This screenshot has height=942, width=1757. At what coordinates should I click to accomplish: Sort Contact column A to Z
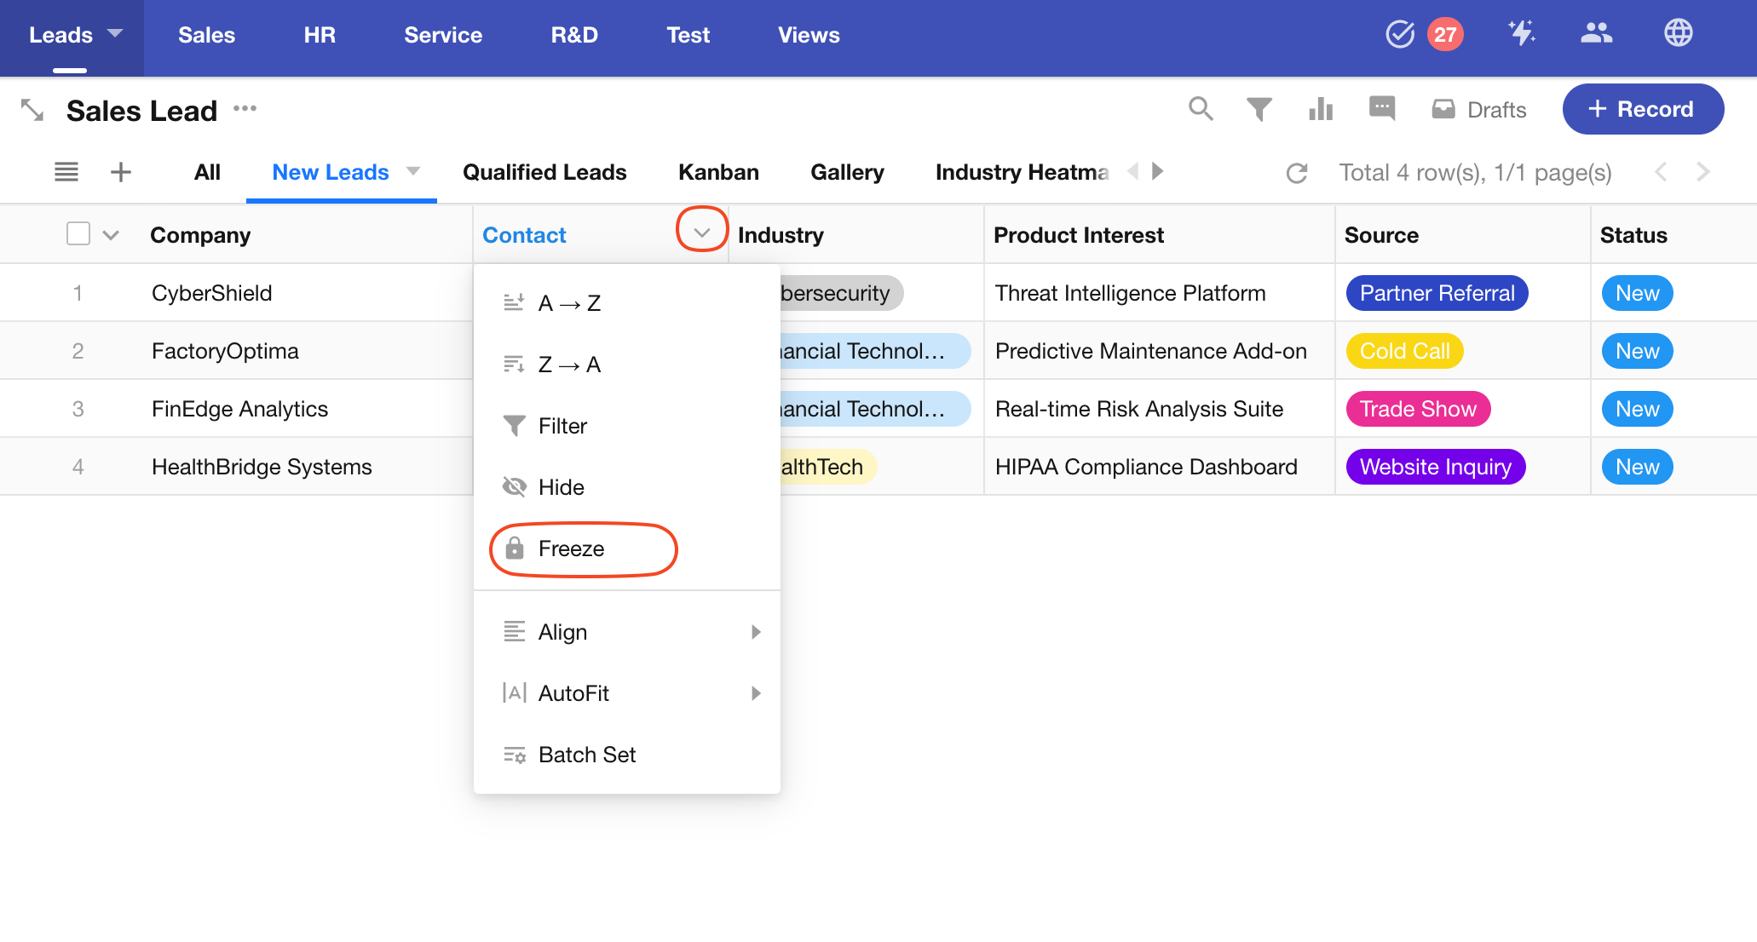click(x=569, y=303)
